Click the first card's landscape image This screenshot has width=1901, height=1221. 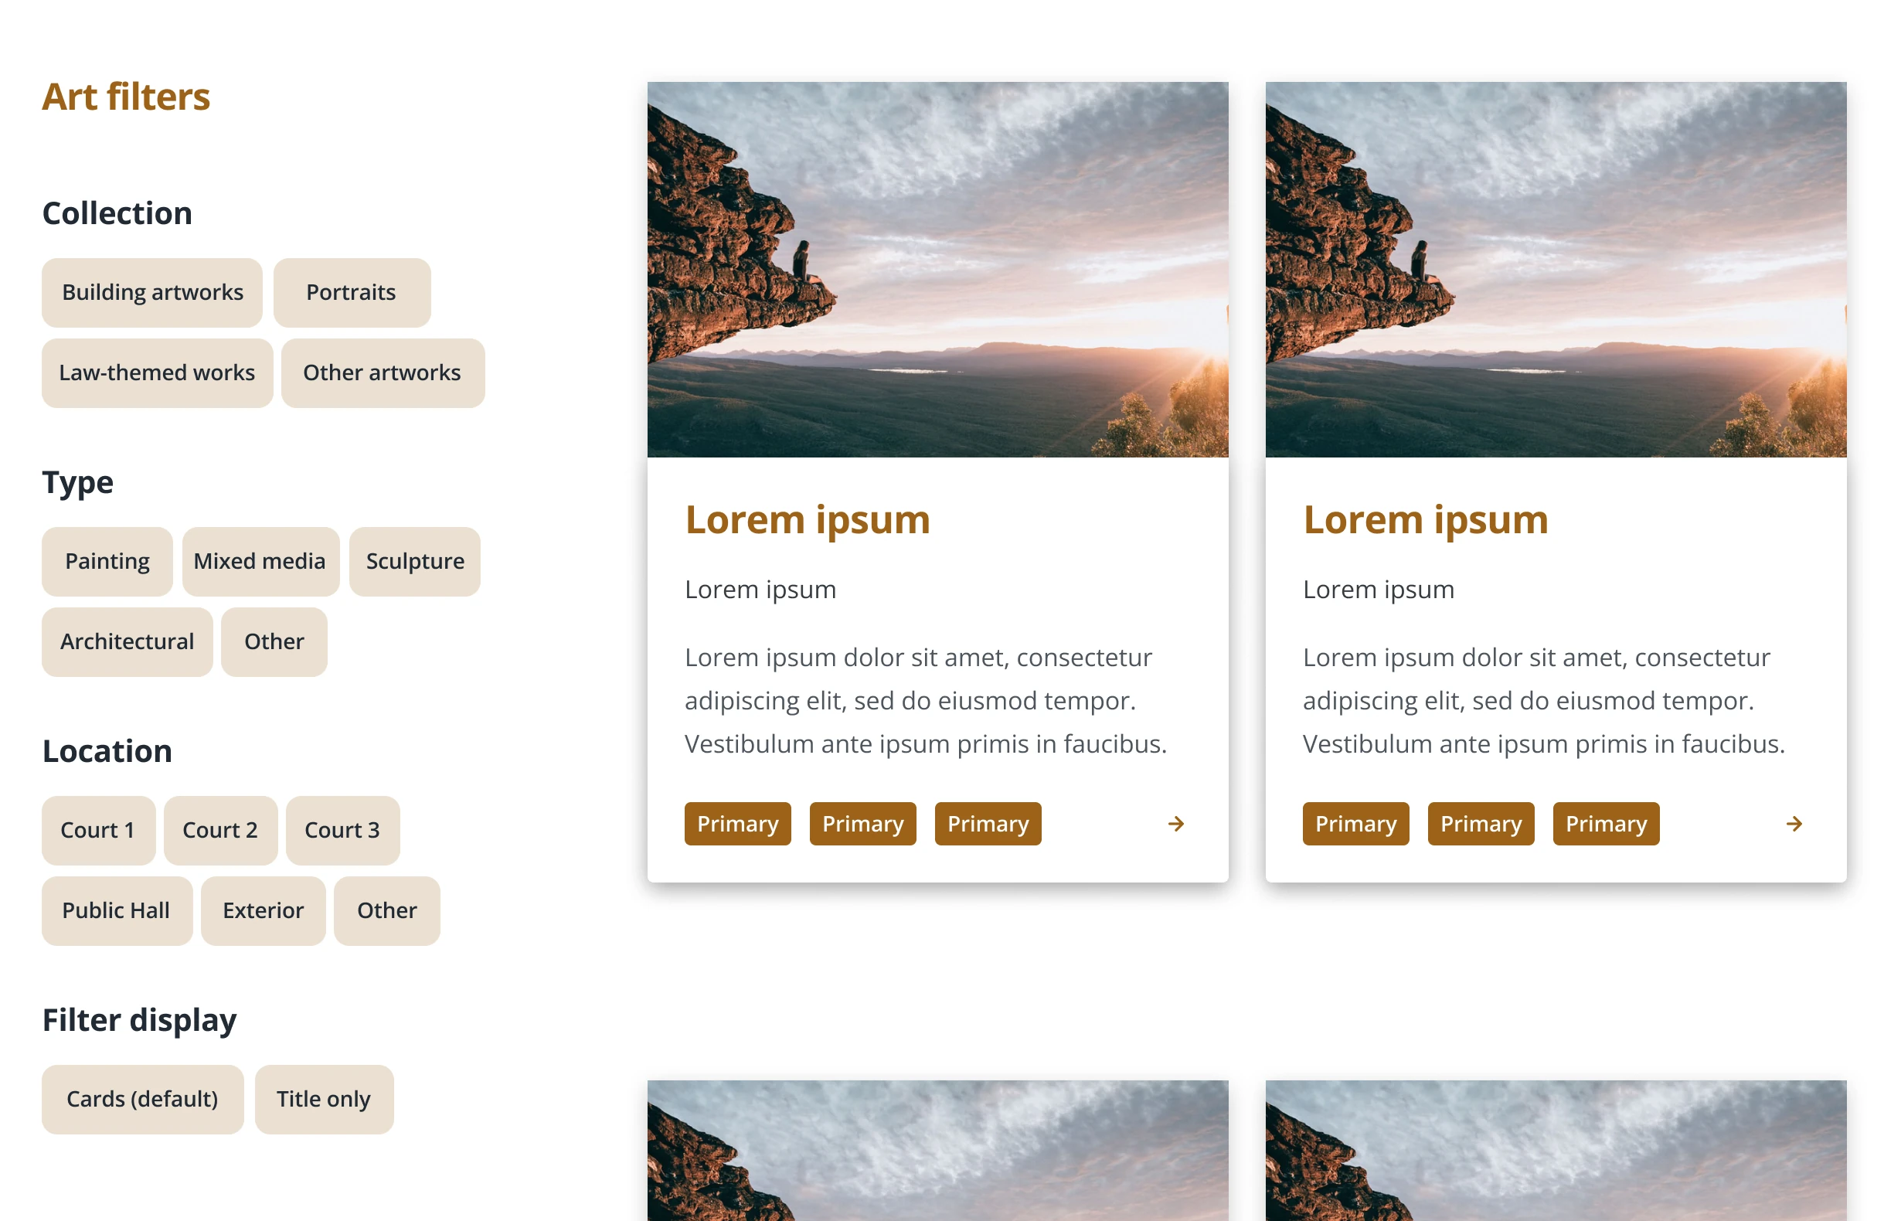tap(938, 270)
